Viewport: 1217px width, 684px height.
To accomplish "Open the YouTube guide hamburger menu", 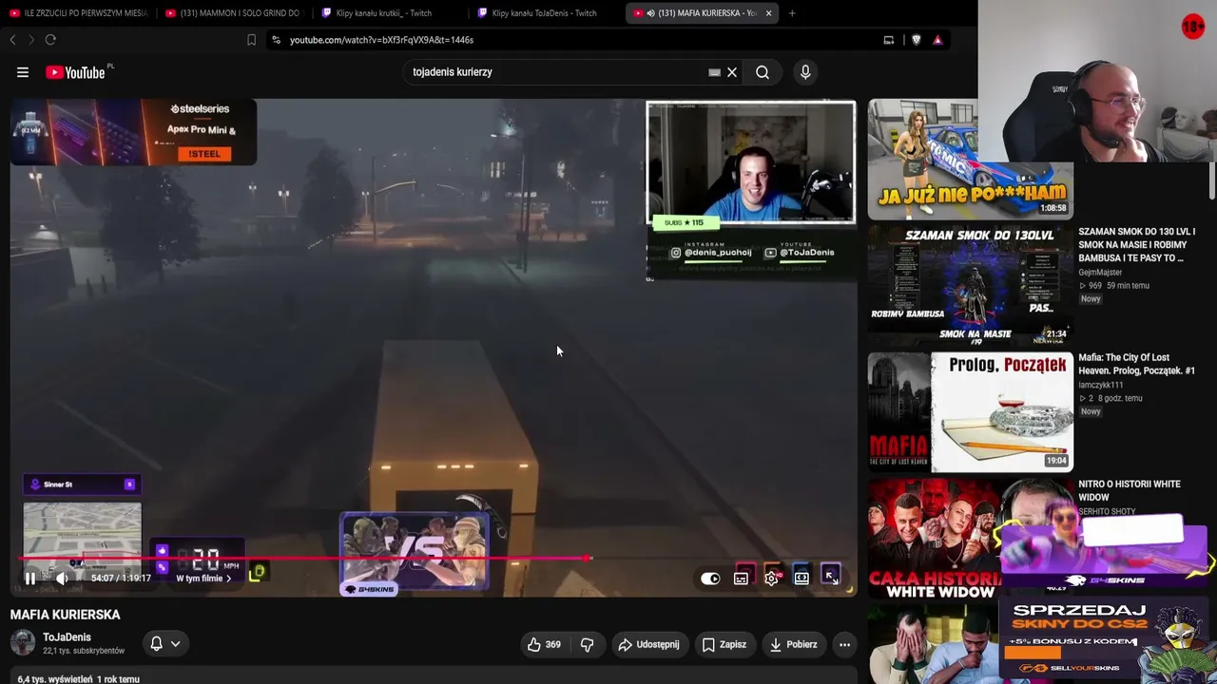I will tap(23, 72).
